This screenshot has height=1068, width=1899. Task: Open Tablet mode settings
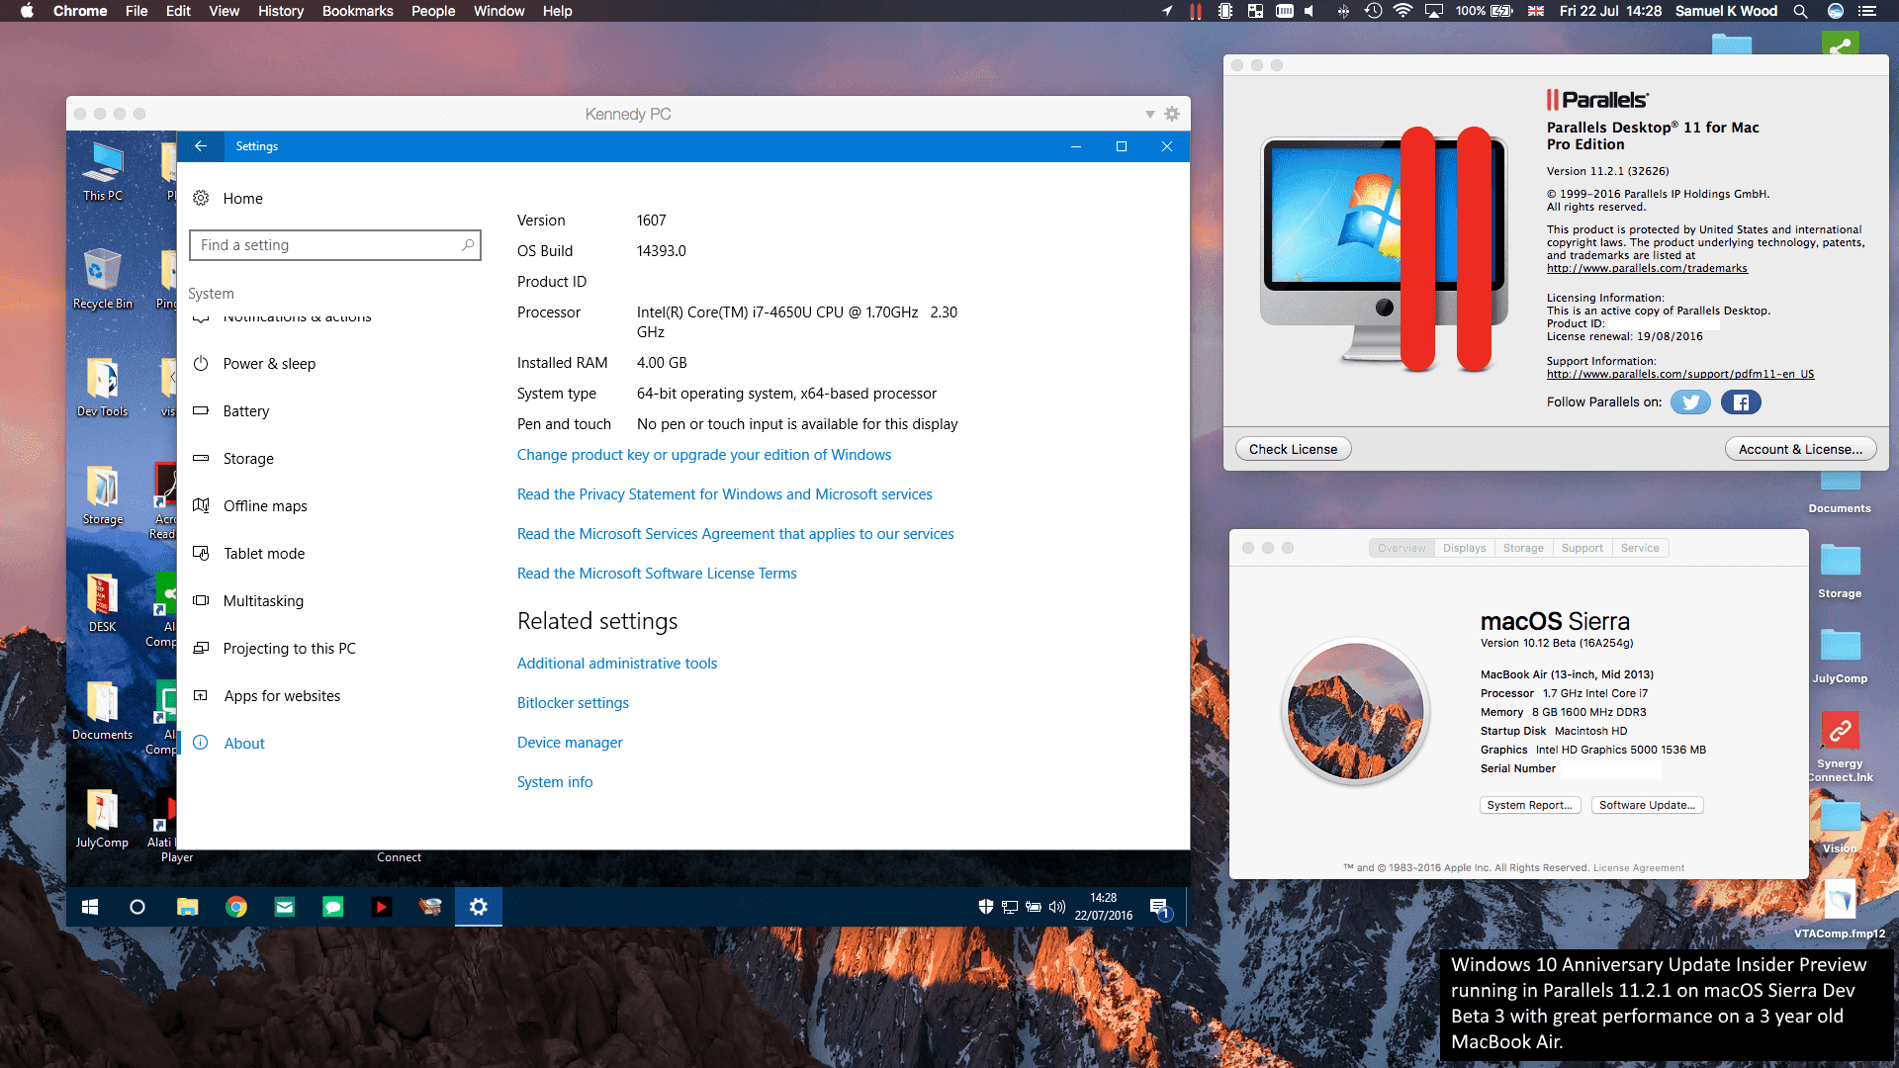click(x=264, y=554)
